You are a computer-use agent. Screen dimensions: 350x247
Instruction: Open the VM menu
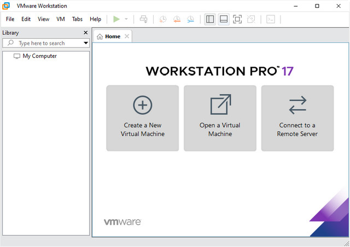61,19
